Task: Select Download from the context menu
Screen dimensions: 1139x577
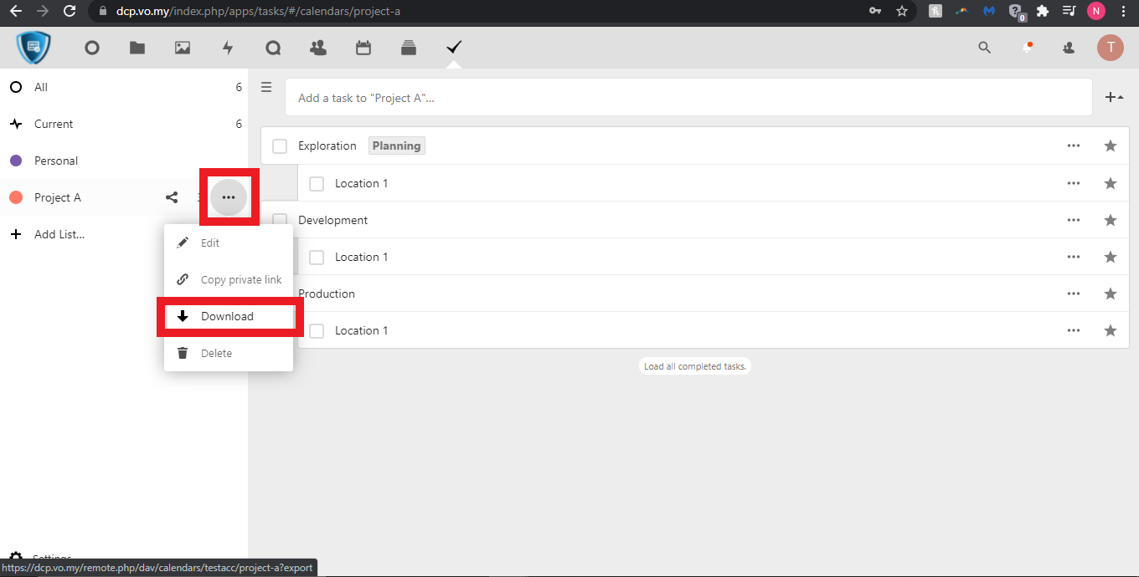Action: pos(227,316)
